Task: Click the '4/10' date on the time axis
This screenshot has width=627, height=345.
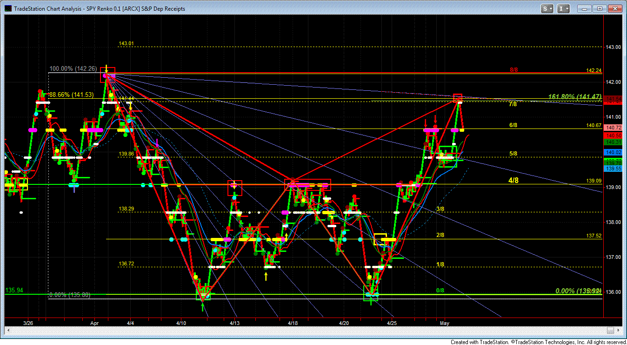Action: 181,323
